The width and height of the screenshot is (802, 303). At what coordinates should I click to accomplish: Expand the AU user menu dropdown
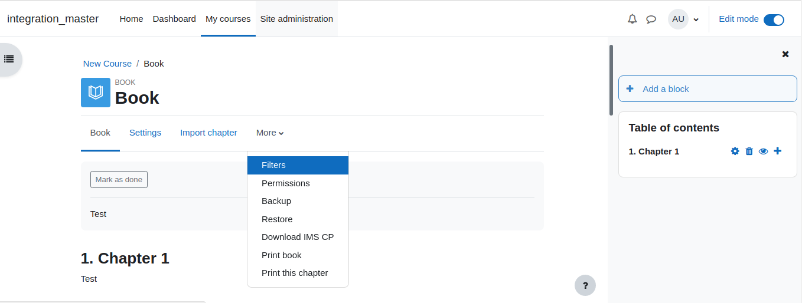684,19
